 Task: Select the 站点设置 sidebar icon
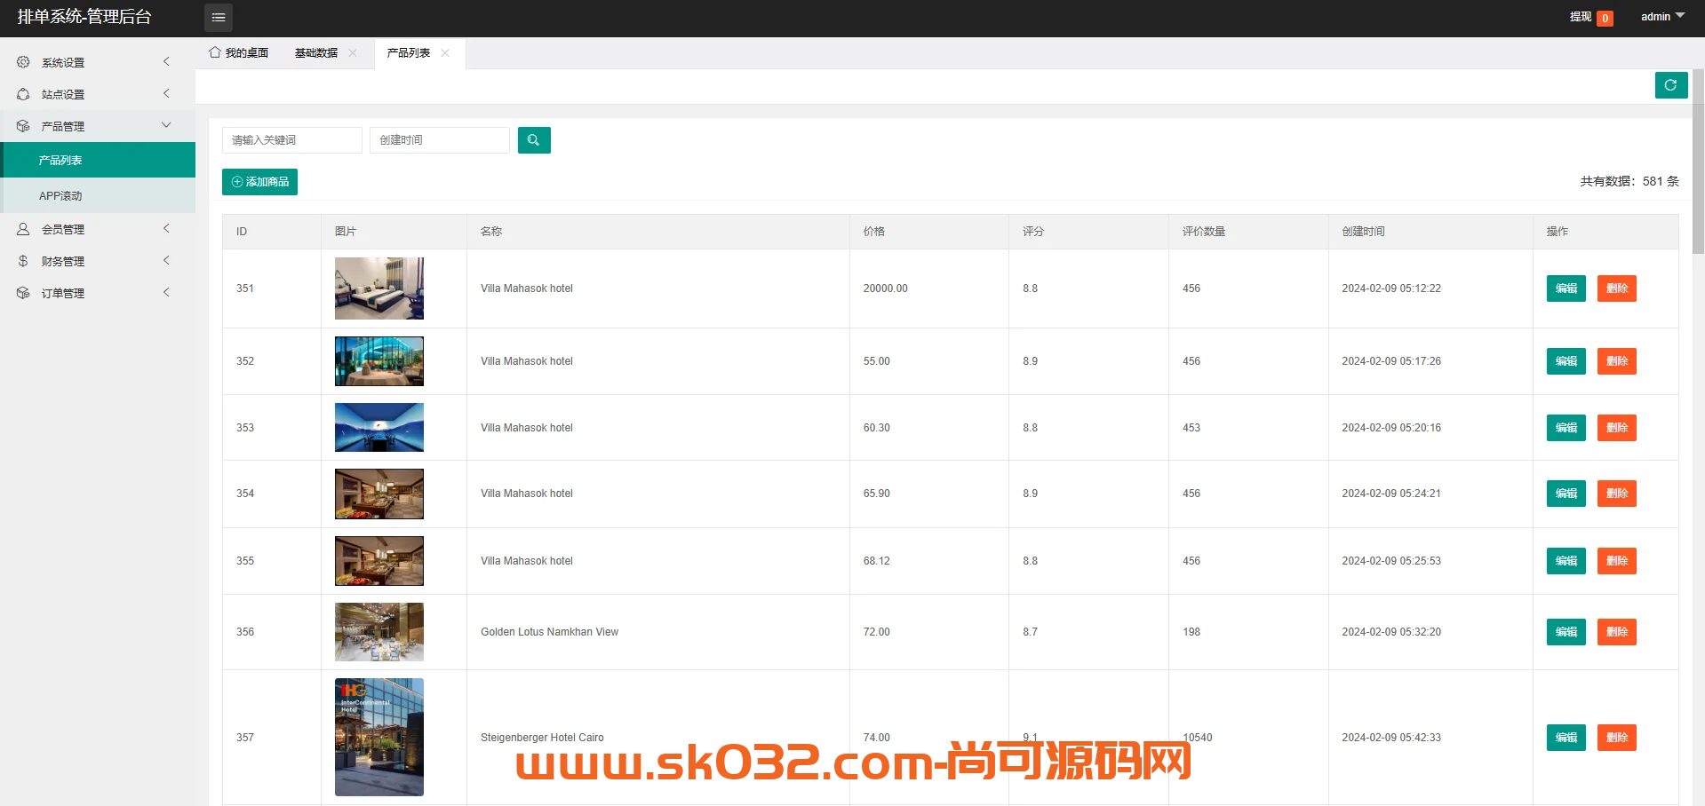tap(23, 93)
